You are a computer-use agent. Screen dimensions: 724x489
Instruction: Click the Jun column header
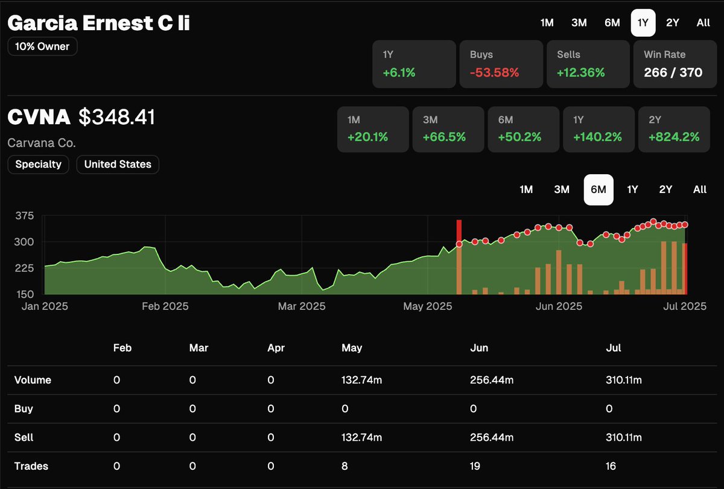click(x=479, y=348)
